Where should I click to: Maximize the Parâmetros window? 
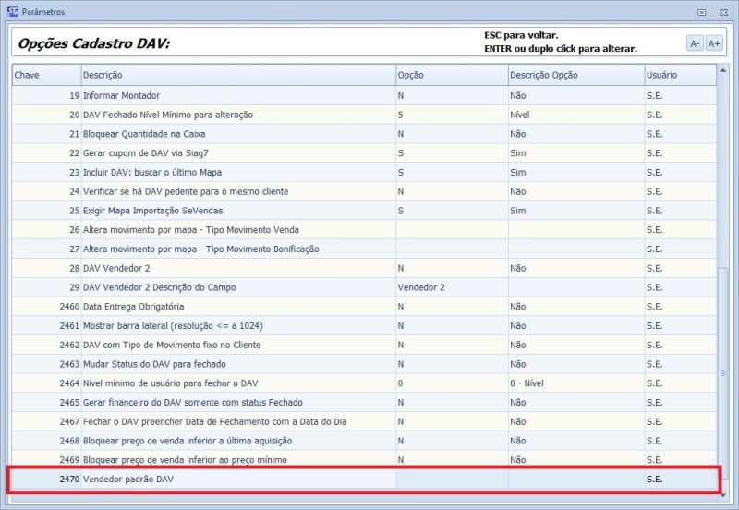(702, 12)
